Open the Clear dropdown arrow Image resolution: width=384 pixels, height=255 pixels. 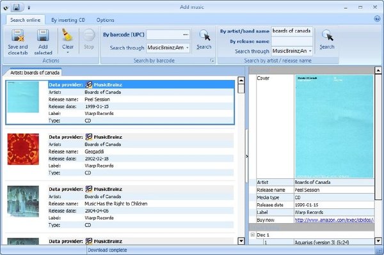point(68,52)
